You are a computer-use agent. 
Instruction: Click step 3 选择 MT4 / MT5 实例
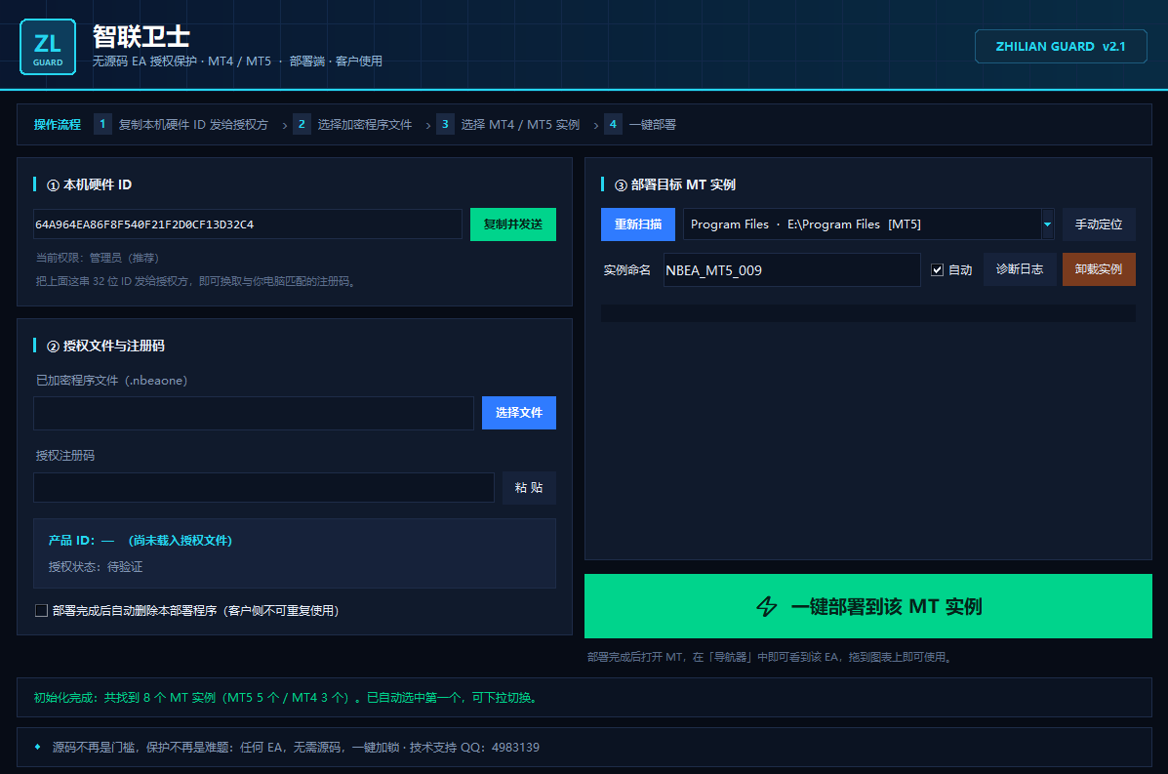pos(508,124)
